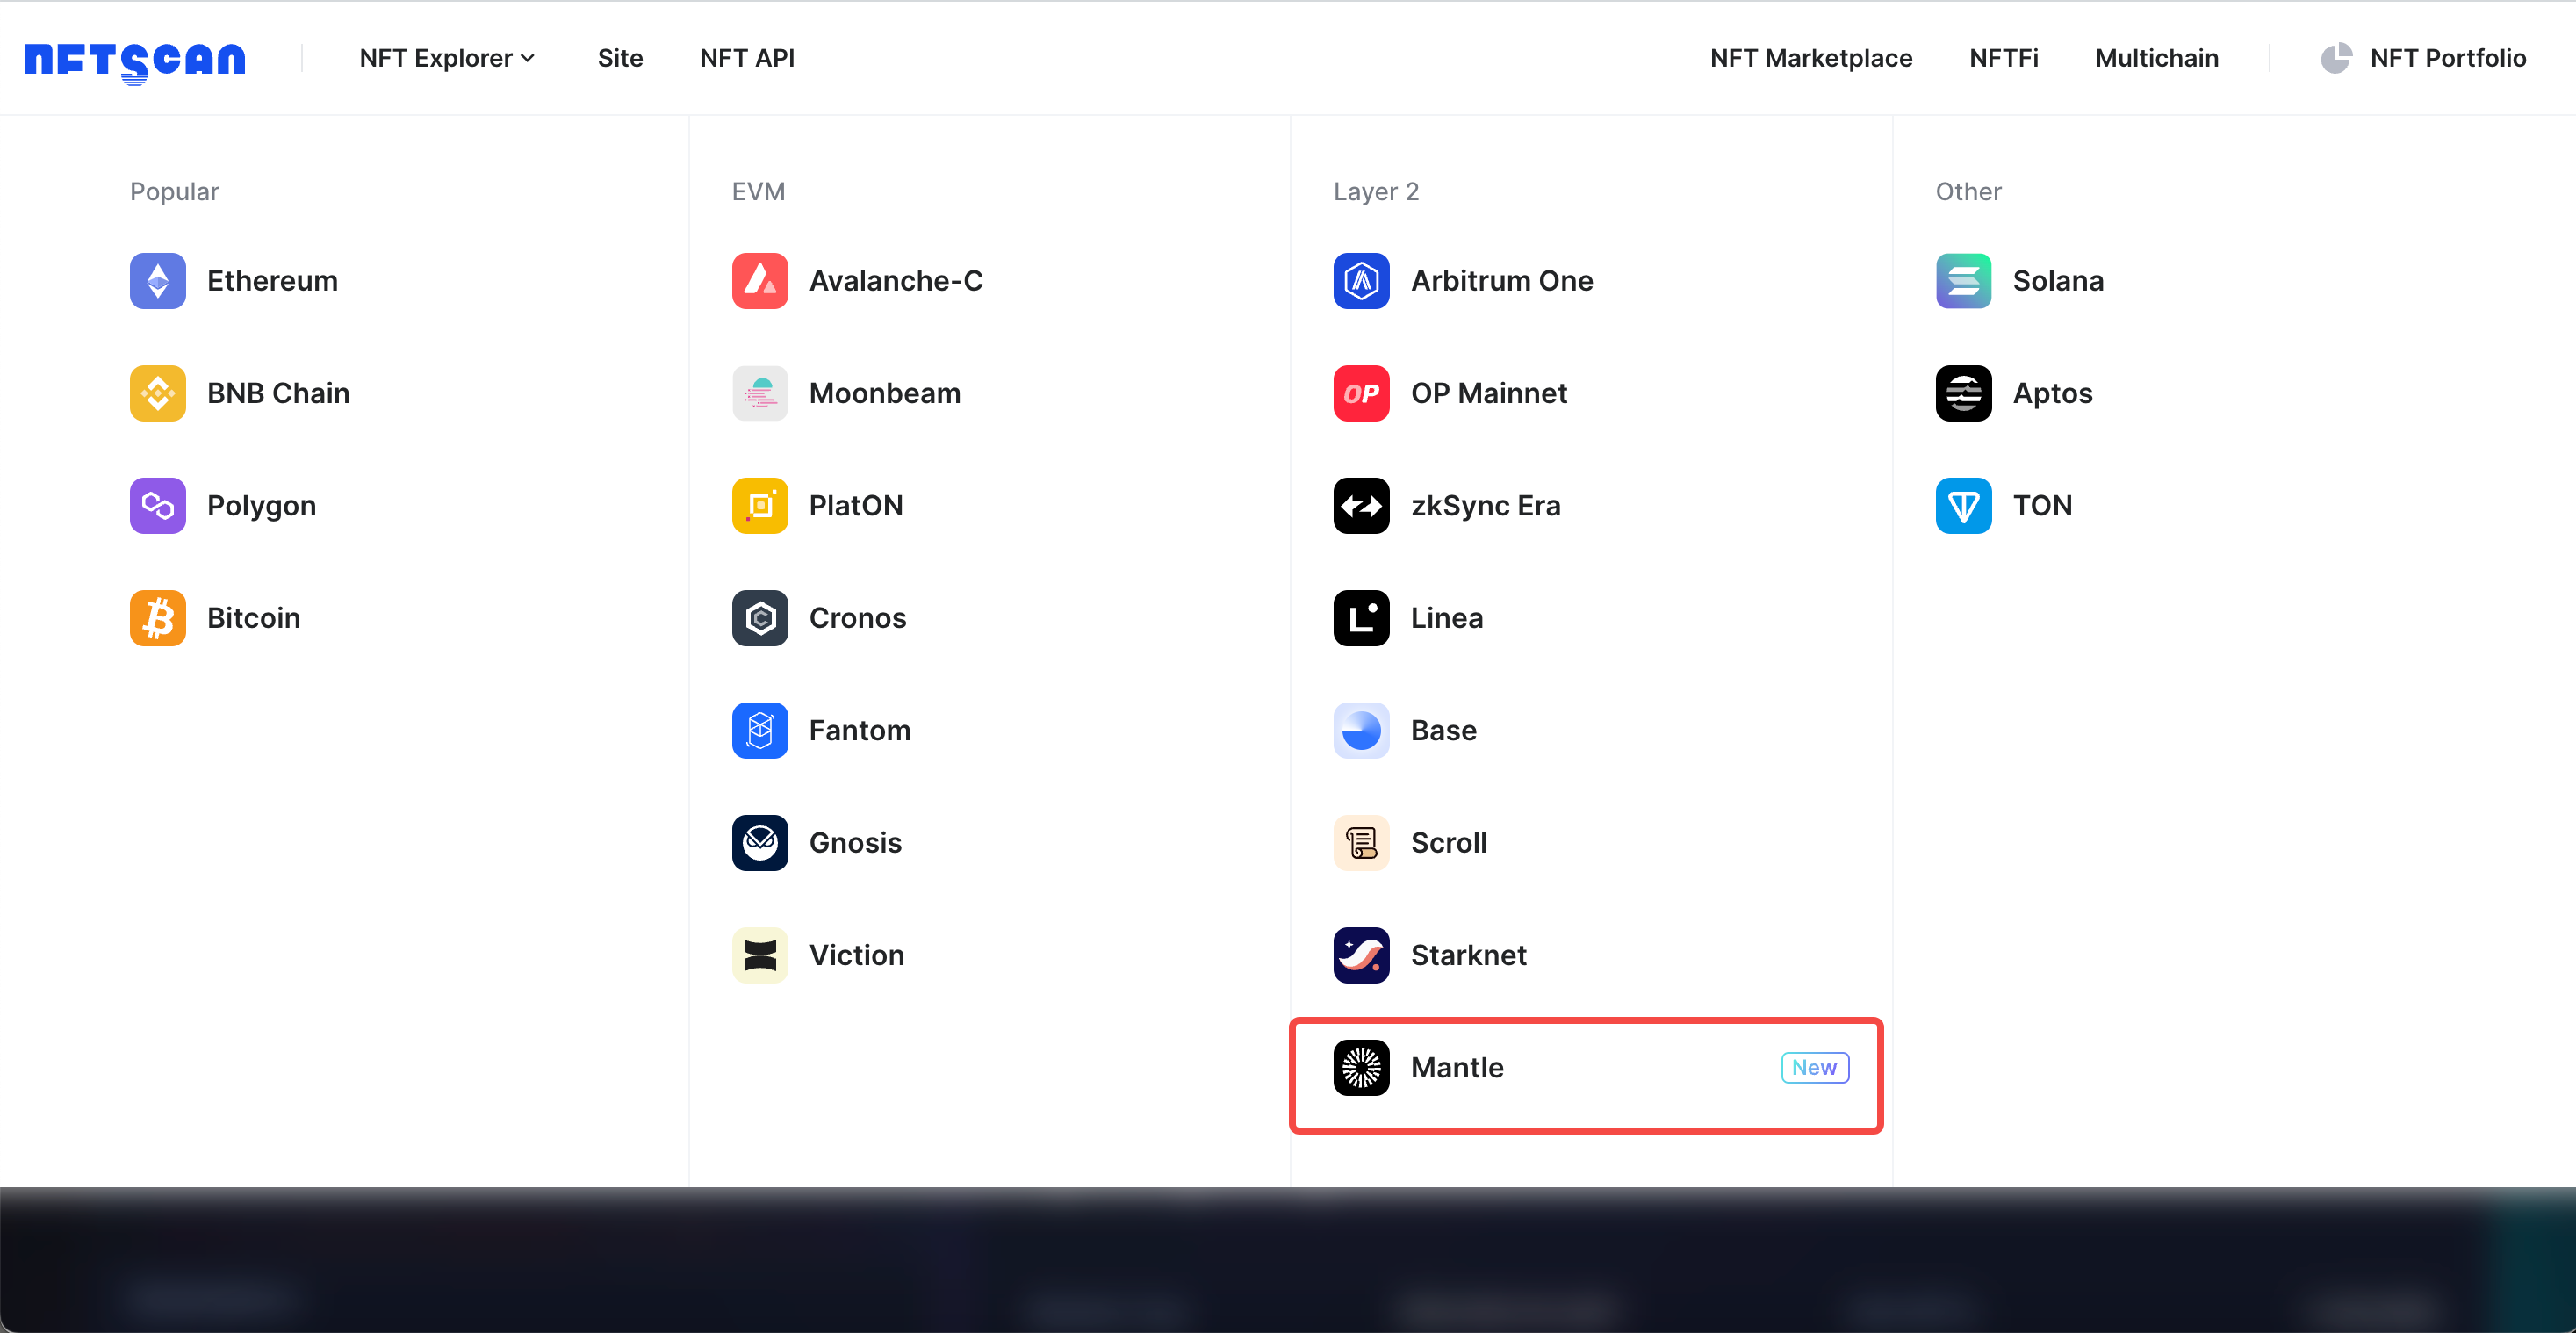Navigate to NFT Marketplace section
This screenshot has width=2576, height=1333.
point(1811,58)
